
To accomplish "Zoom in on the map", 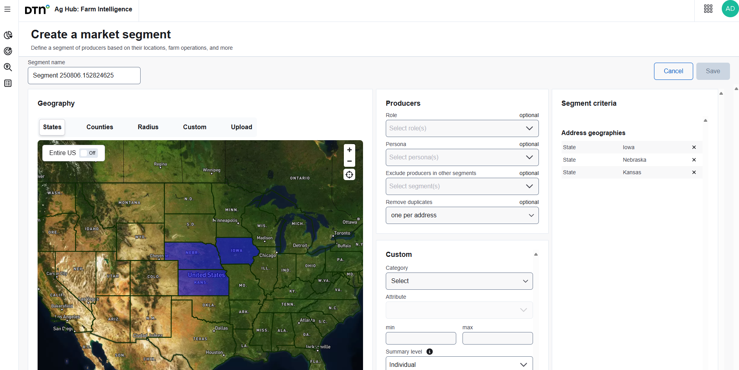I will pyautogui.click(x=349, y=150).
